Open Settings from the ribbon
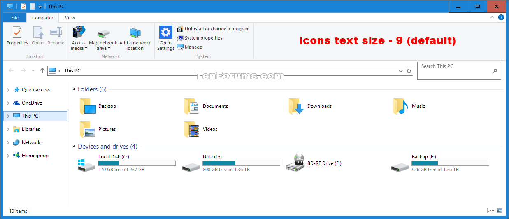The height and width of the screenshot is (219, 509). tap(166, 38)
